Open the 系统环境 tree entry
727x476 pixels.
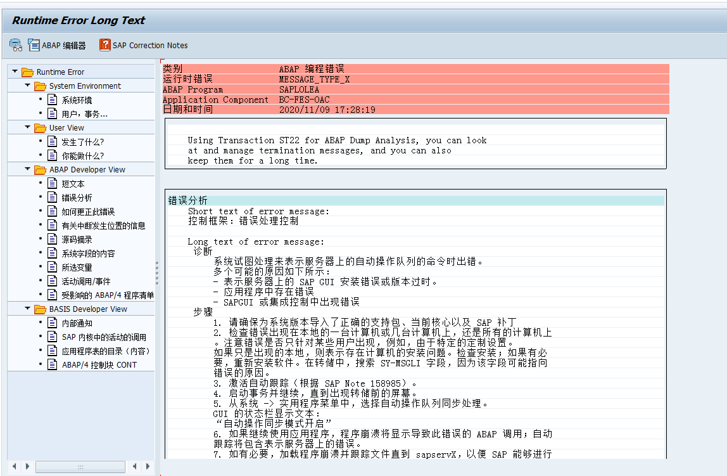click(x=77, y=100)
